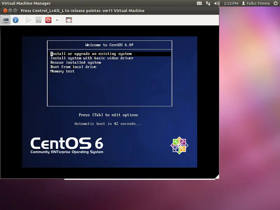Select the 'Memory test' boot option

tap(62, 71)
